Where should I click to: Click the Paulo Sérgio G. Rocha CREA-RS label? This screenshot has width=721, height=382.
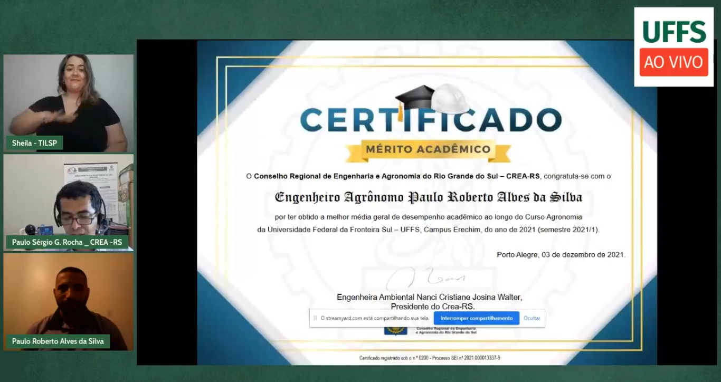pyautogui.click(x=67, y=242)
